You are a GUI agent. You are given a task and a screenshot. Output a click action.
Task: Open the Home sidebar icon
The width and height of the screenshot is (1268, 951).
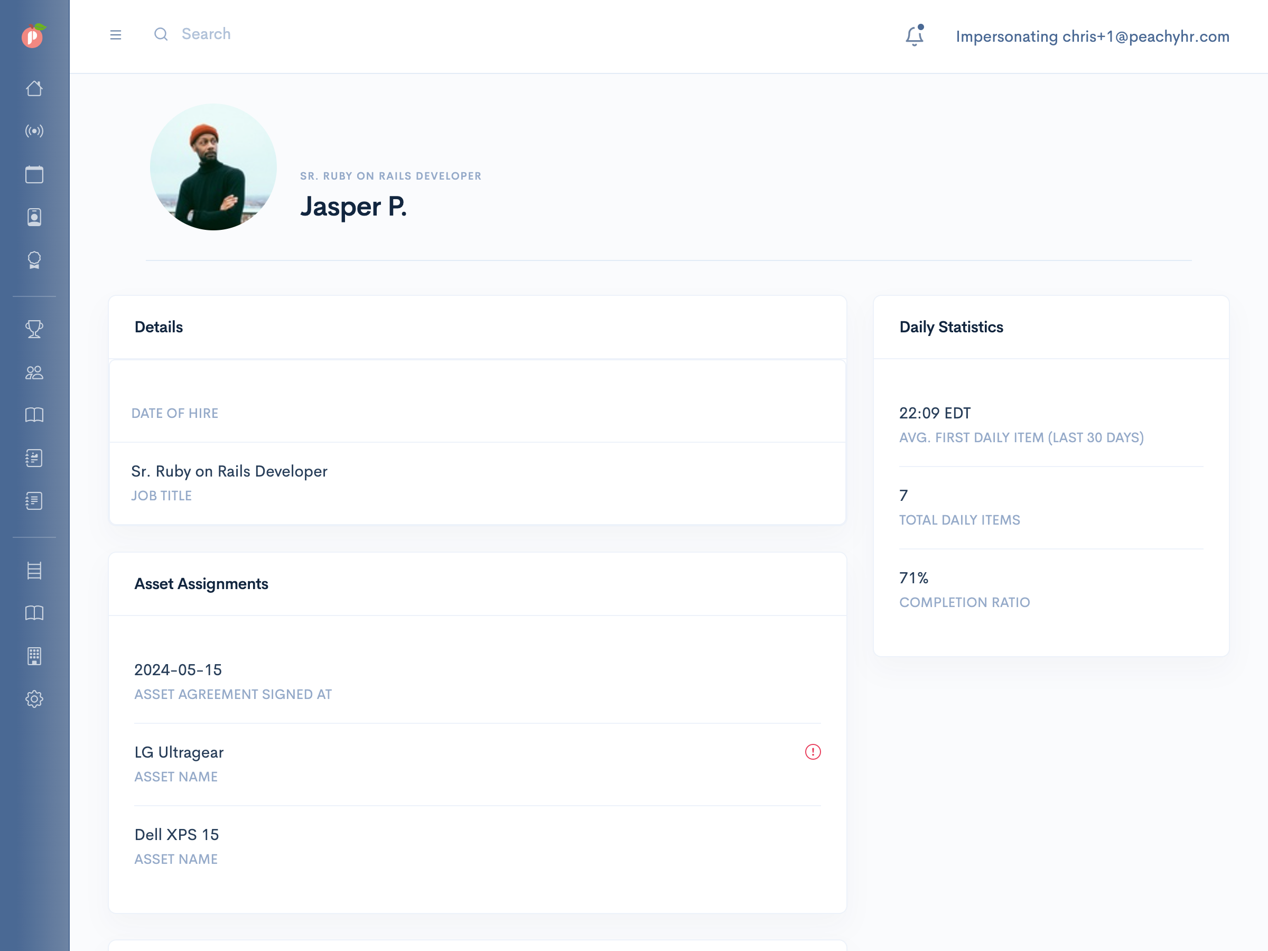(x=34, y=88)
